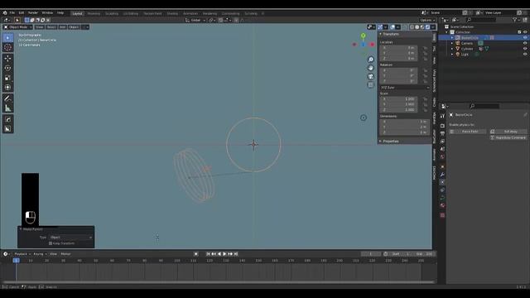The width and height of the screenshot is (530, 298).
Task: Open the Make Parent Type dropdown
Action: pyautogui.click(x=71, y=238)
